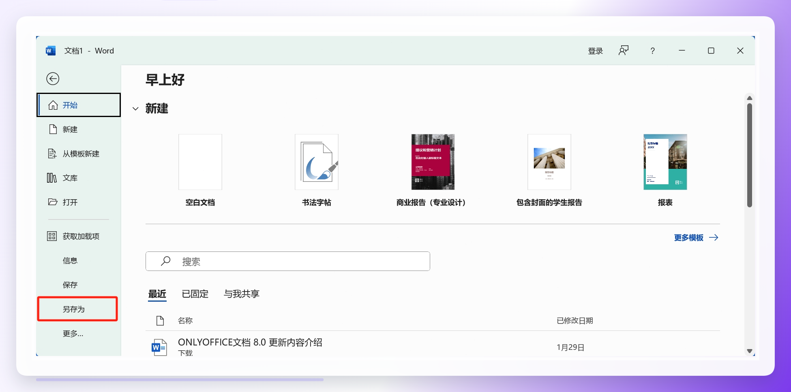Collapse the 新建 section chevron
This screenshot has height=392, width=791.
point(135,109)
